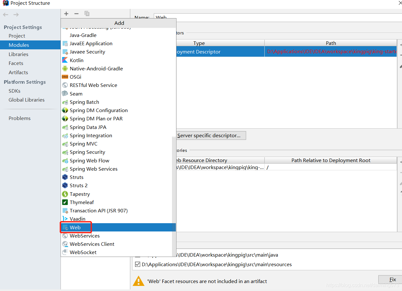This screenshot has width=402, height=291.
Task: Click the globe icon beside RESTful Web Service
Action: 65,85
